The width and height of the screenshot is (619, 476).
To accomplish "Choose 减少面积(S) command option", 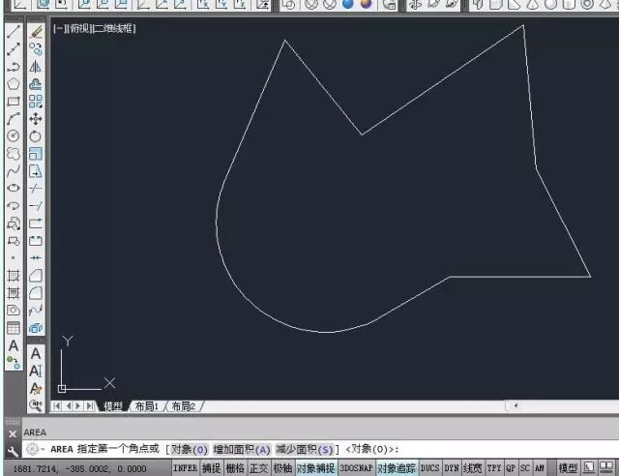I will click(305, 450).
